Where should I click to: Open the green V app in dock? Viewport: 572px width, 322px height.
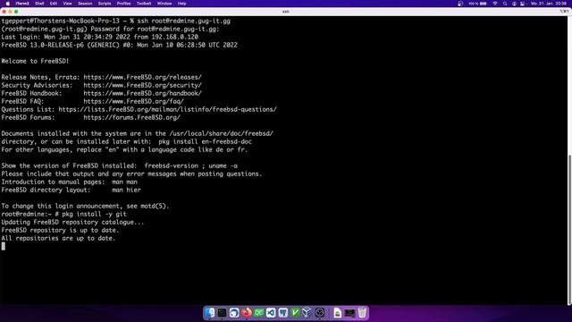pos(295,313)
